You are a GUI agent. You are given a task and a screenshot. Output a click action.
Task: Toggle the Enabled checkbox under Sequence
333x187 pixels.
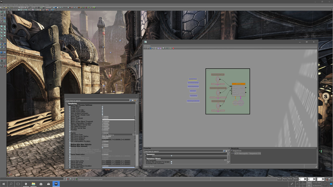(x=171, y=156)
